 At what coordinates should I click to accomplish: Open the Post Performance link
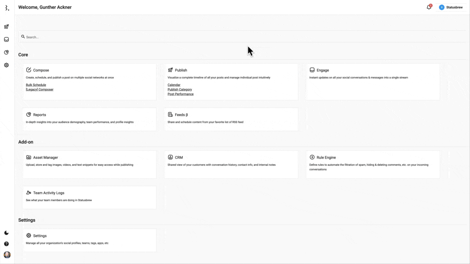point(180,94)
